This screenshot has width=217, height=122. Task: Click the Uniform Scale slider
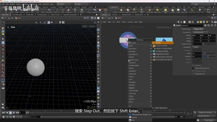210,44
